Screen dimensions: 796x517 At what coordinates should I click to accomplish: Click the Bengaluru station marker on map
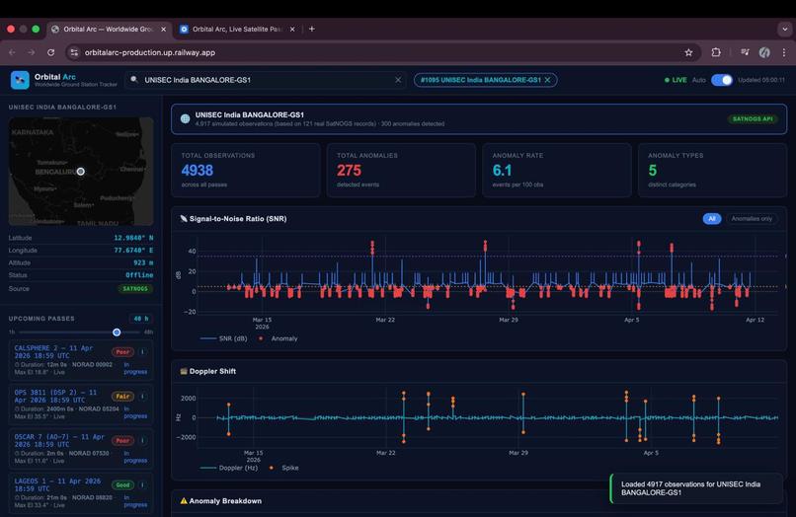[x=80, y=172]
